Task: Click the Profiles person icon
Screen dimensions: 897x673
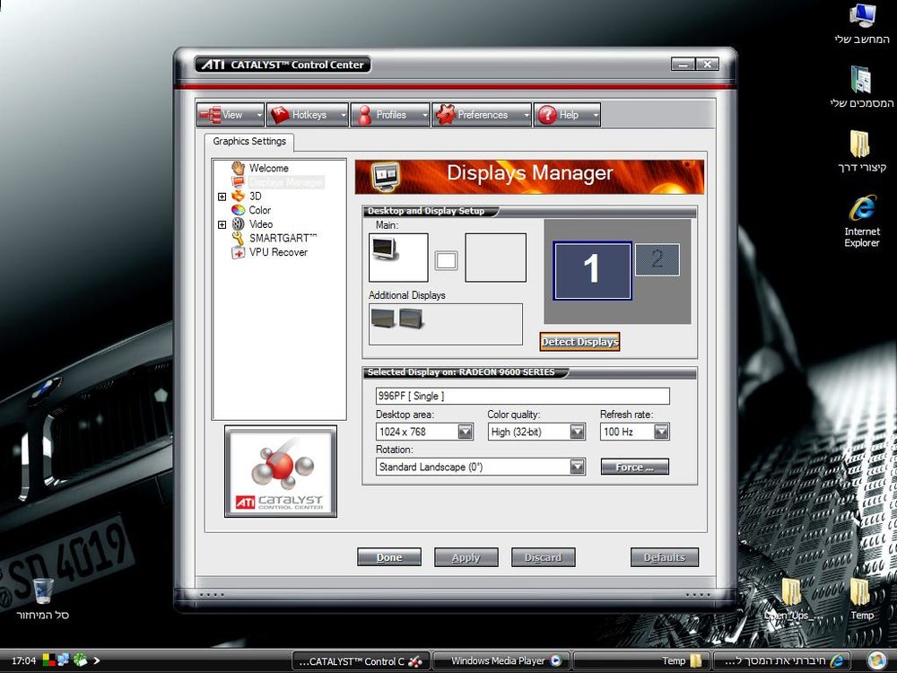Action: [x=364, y=115]
